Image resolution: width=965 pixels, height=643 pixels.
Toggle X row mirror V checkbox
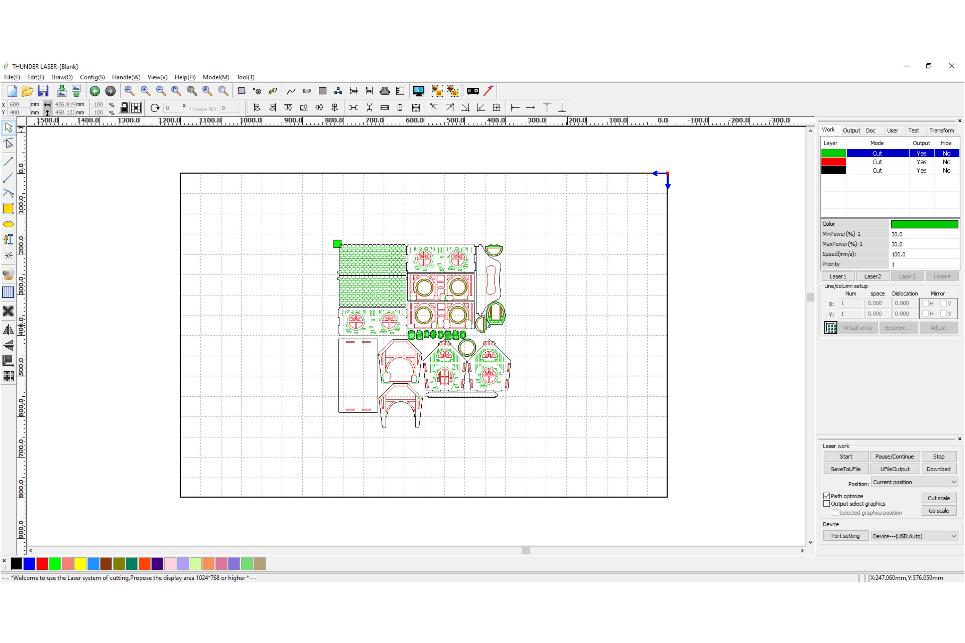click(943, 303)
